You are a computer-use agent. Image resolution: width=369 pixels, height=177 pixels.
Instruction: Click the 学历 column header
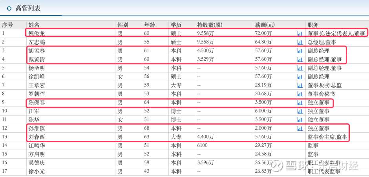click(x=176, y=25)
